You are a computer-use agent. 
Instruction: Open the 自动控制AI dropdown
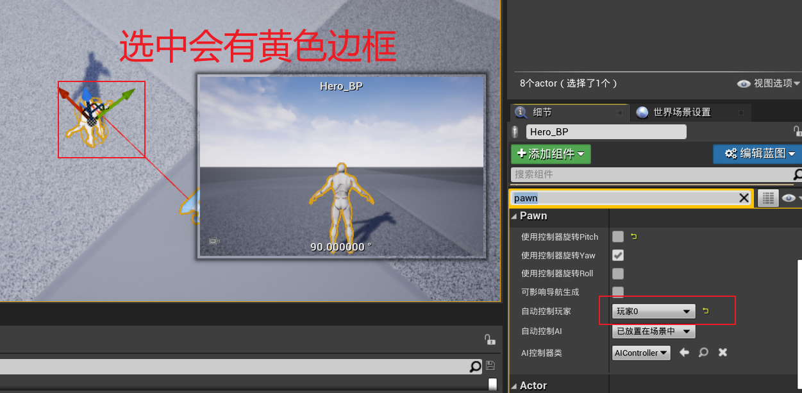click(x=654, y=331)
